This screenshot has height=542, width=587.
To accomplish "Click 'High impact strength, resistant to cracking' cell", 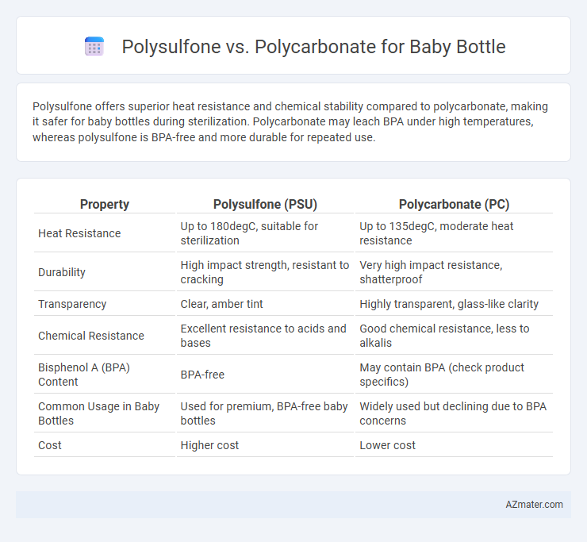I will pyautogui.click(x=265, y=272).
